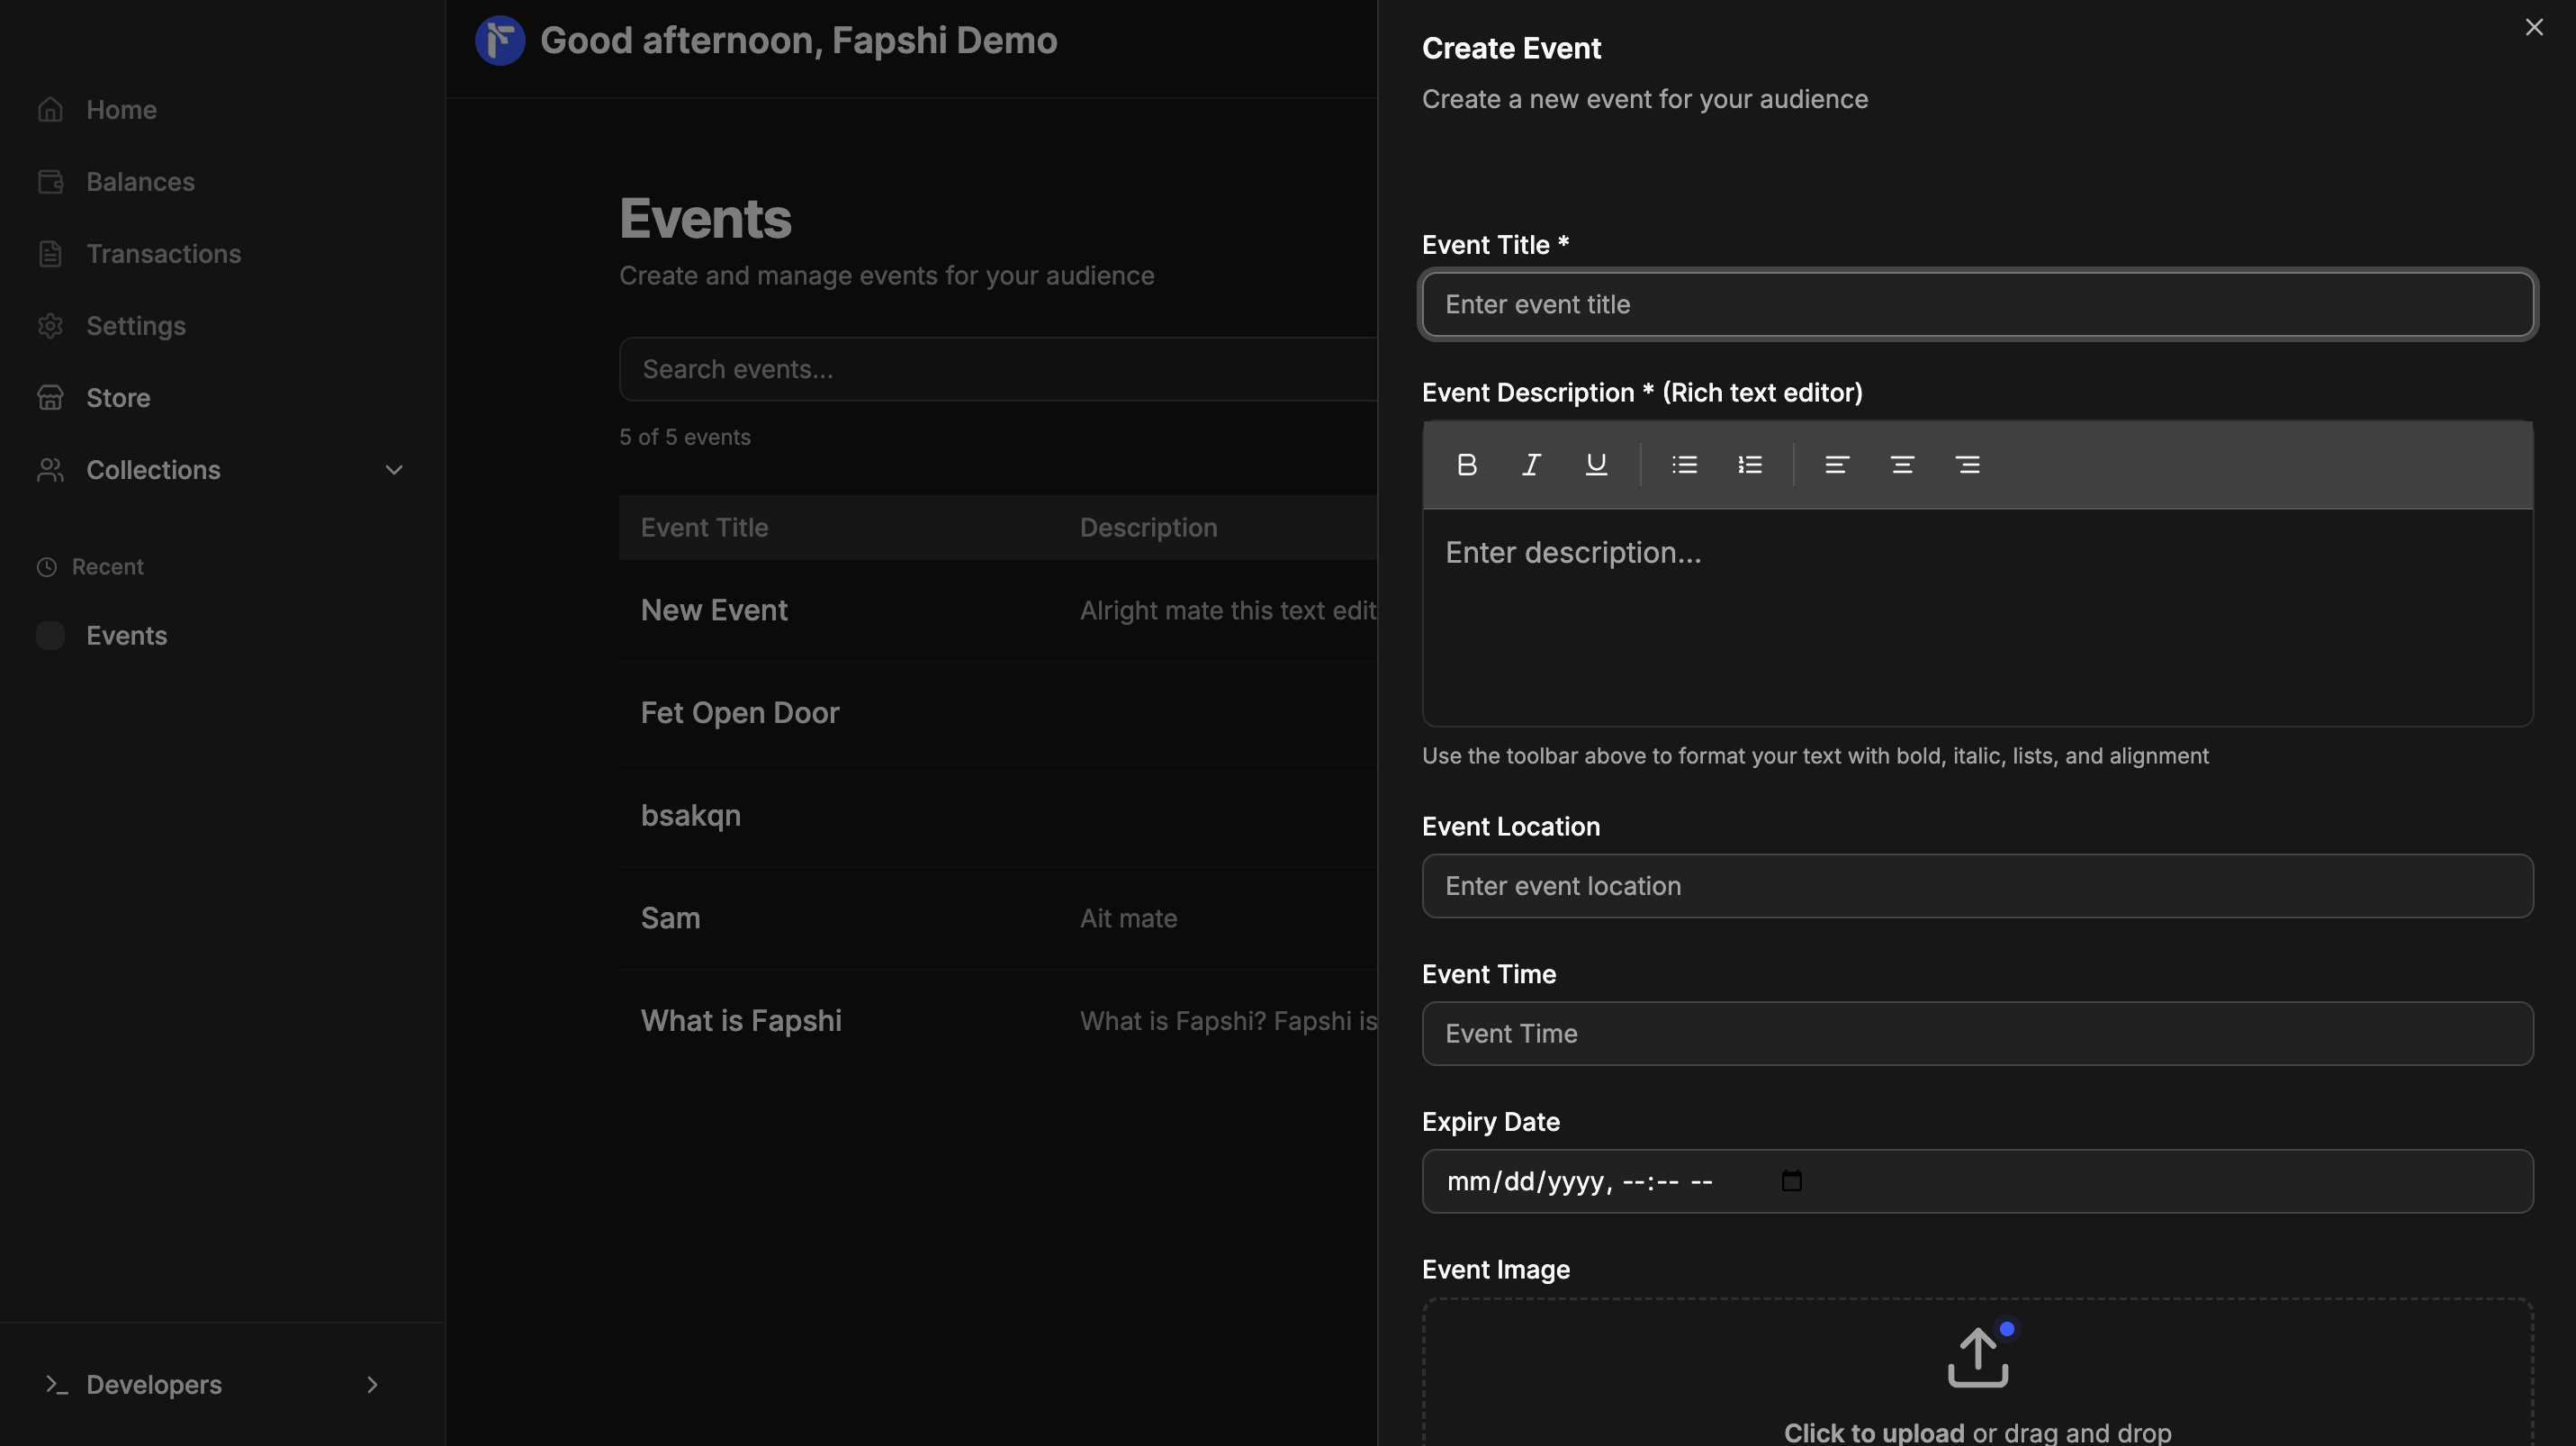The height and width of the screenshot is (1446, 2576).
Task: Click the Transactions document icon
Action: tap(50, 254)
